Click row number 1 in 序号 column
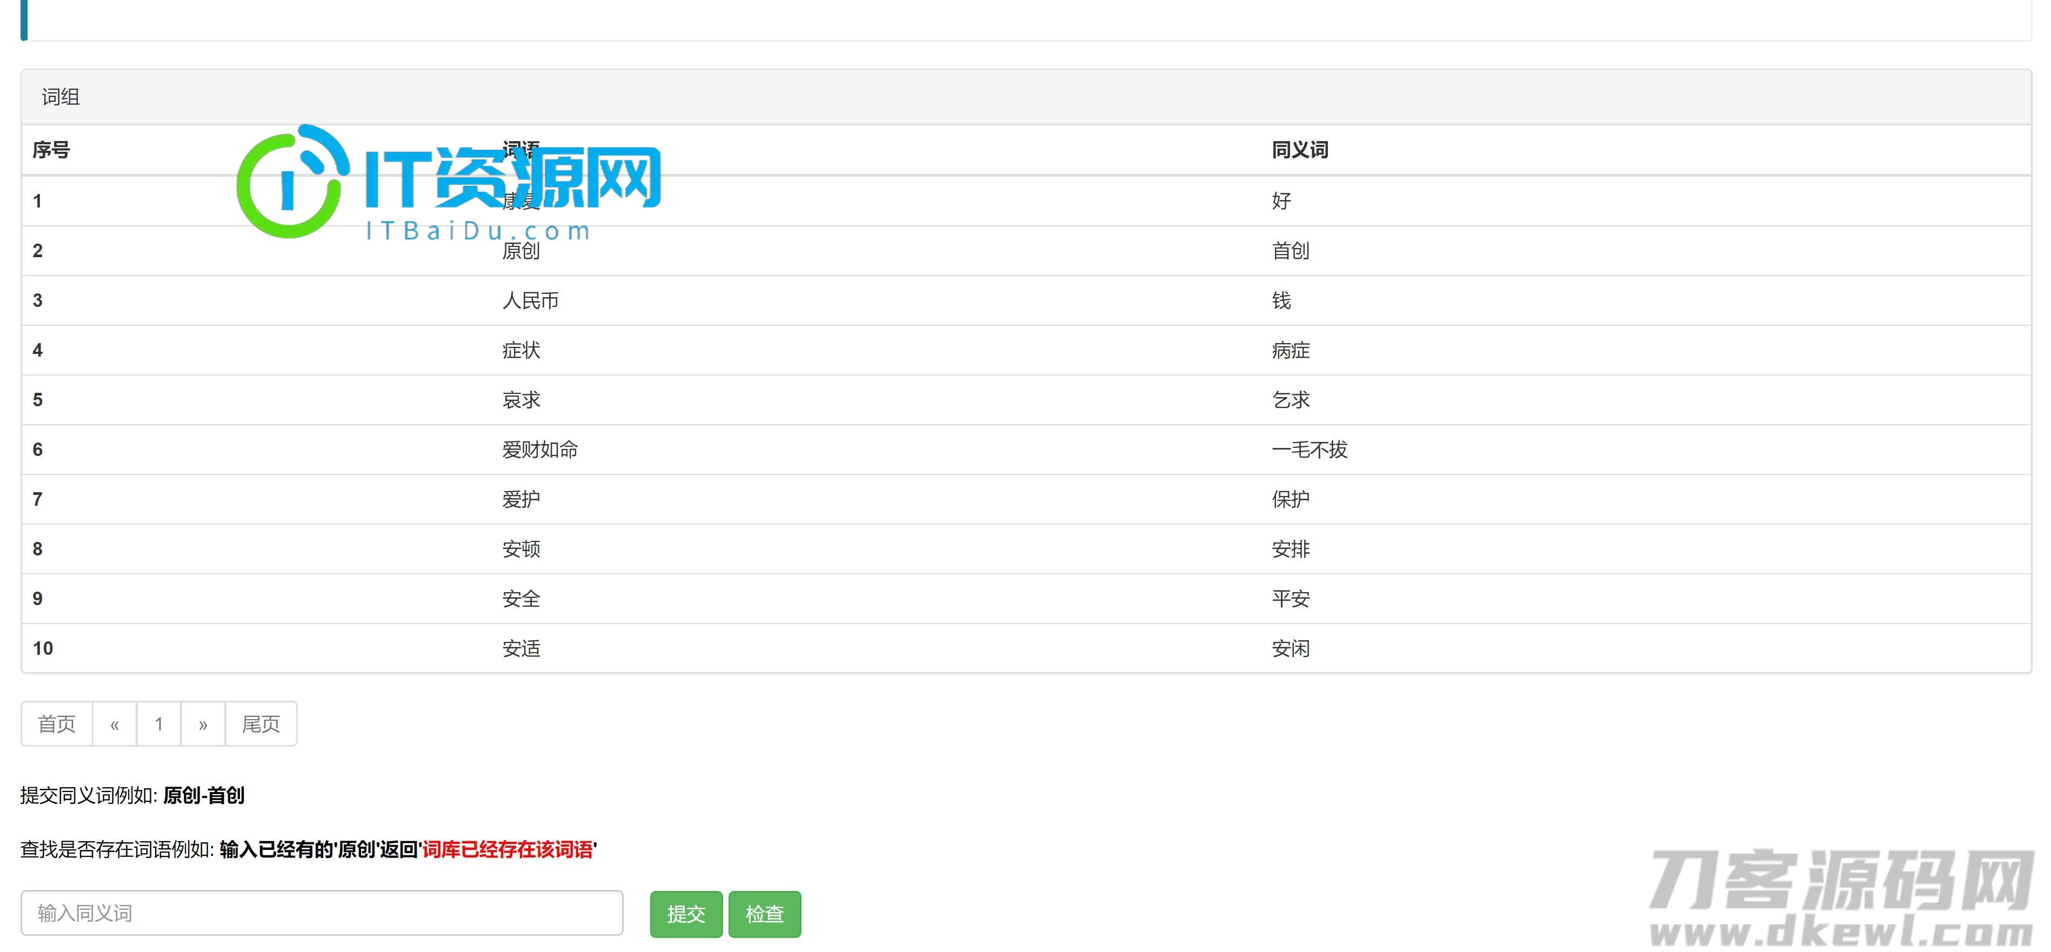This screenshot has height=952, width=2051. point(37,200)
